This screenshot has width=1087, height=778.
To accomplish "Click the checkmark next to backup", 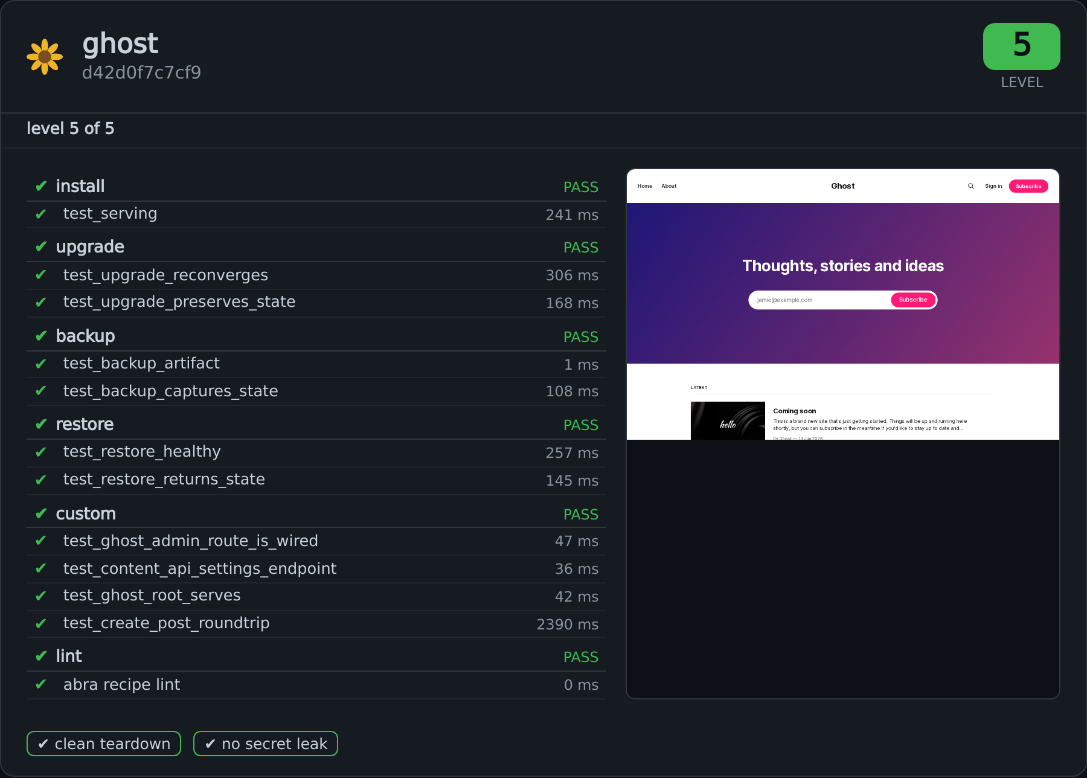I will tap(41, 336).
